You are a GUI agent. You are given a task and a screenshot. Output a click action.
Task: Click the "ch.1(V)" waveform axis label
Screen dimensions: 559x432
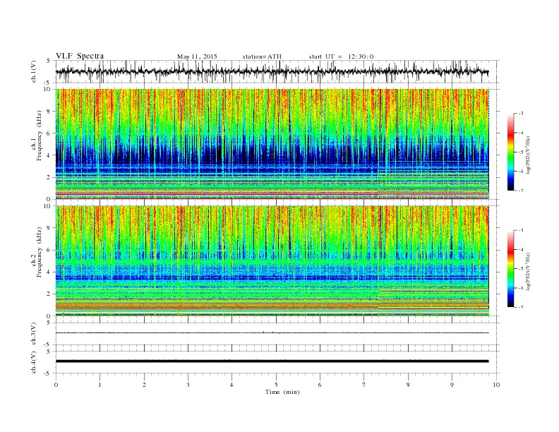tap(34, 72)
